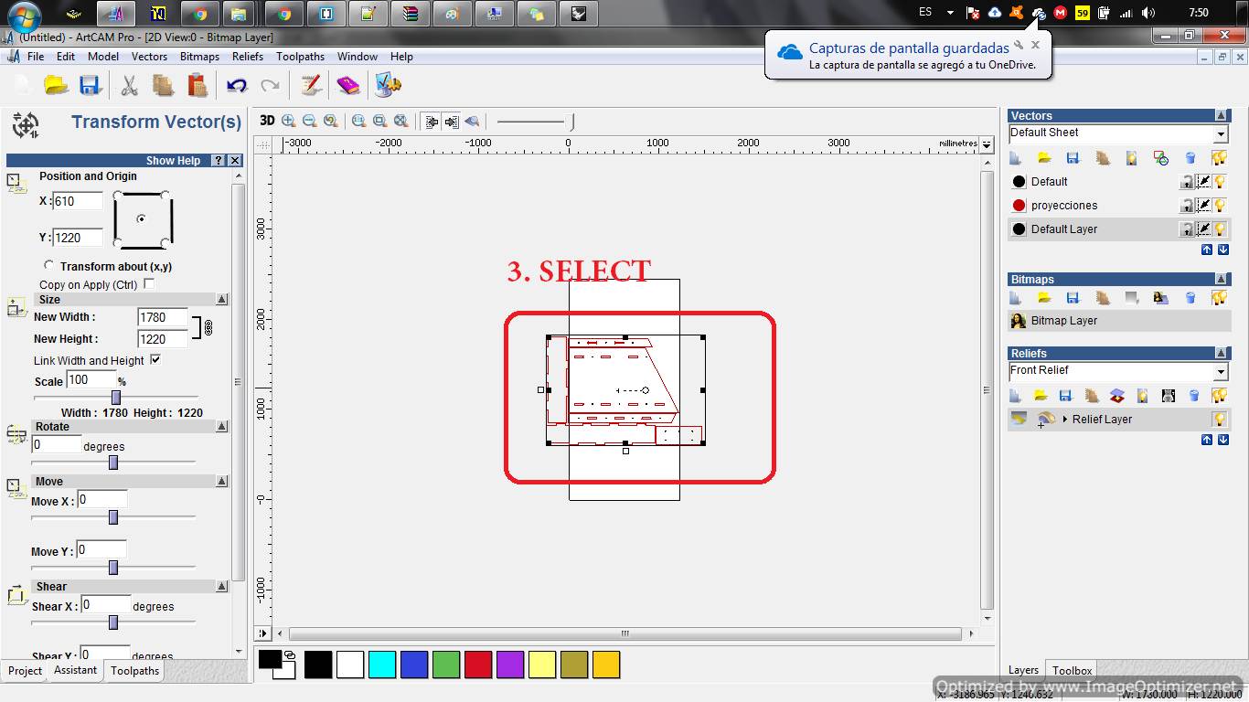Cut selection with the scissors icon
Screen dimensions: 1249x702
coord(129,85)
